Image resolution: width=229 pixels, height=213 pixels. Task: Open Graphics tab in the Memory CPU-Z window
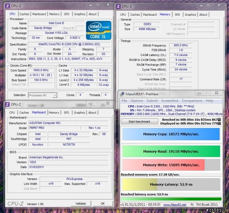190,15
